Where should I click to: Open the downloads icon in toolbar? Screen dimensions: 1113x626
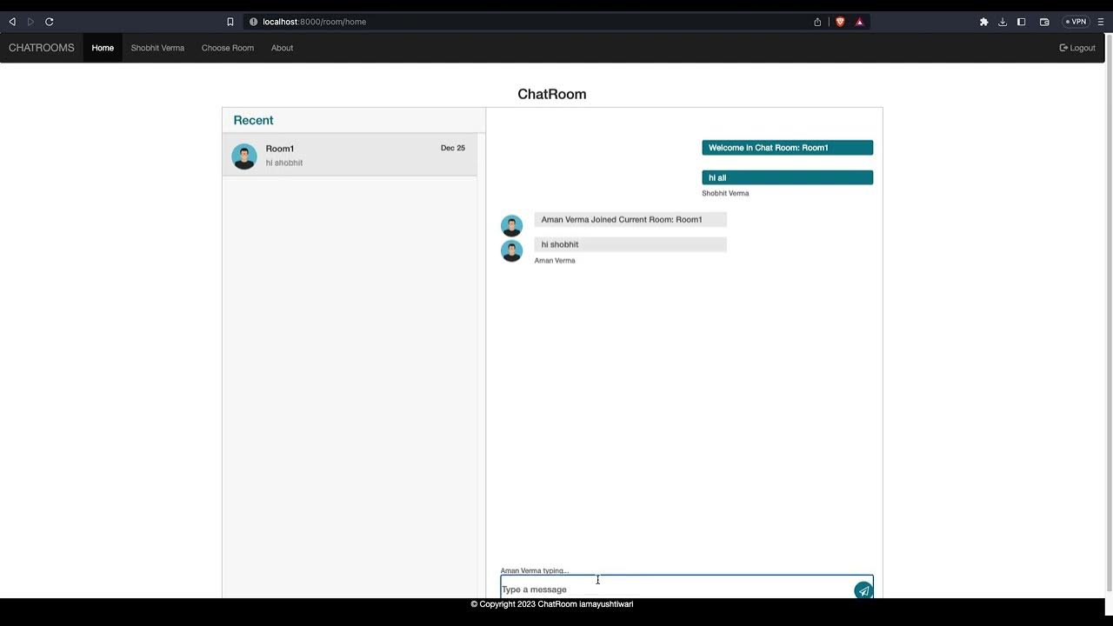pyautogui.click(x=1003, y=22)
